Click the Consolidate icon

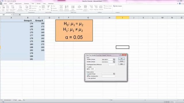79,8
